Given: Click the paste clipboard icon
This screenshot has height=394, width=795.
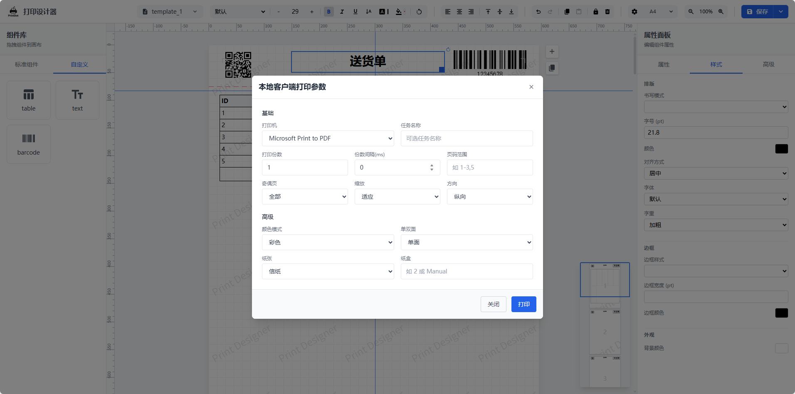Looking at the screenshot, I should point(579,12).
